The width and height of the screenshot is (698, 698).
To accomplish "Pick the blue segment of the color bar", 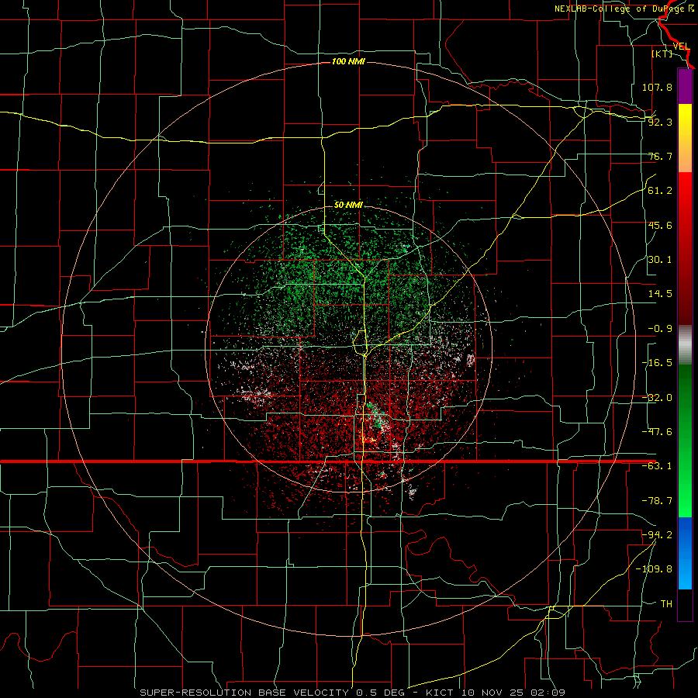I will pyautogui.click(x=685, y=553).
